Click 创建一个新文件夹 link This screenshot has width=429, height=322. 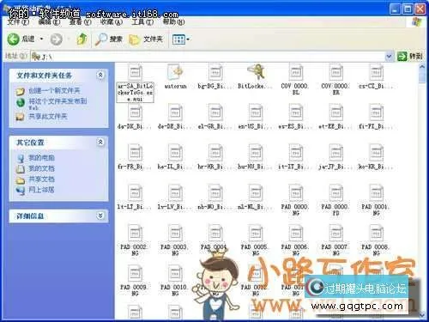pos(54,91)
